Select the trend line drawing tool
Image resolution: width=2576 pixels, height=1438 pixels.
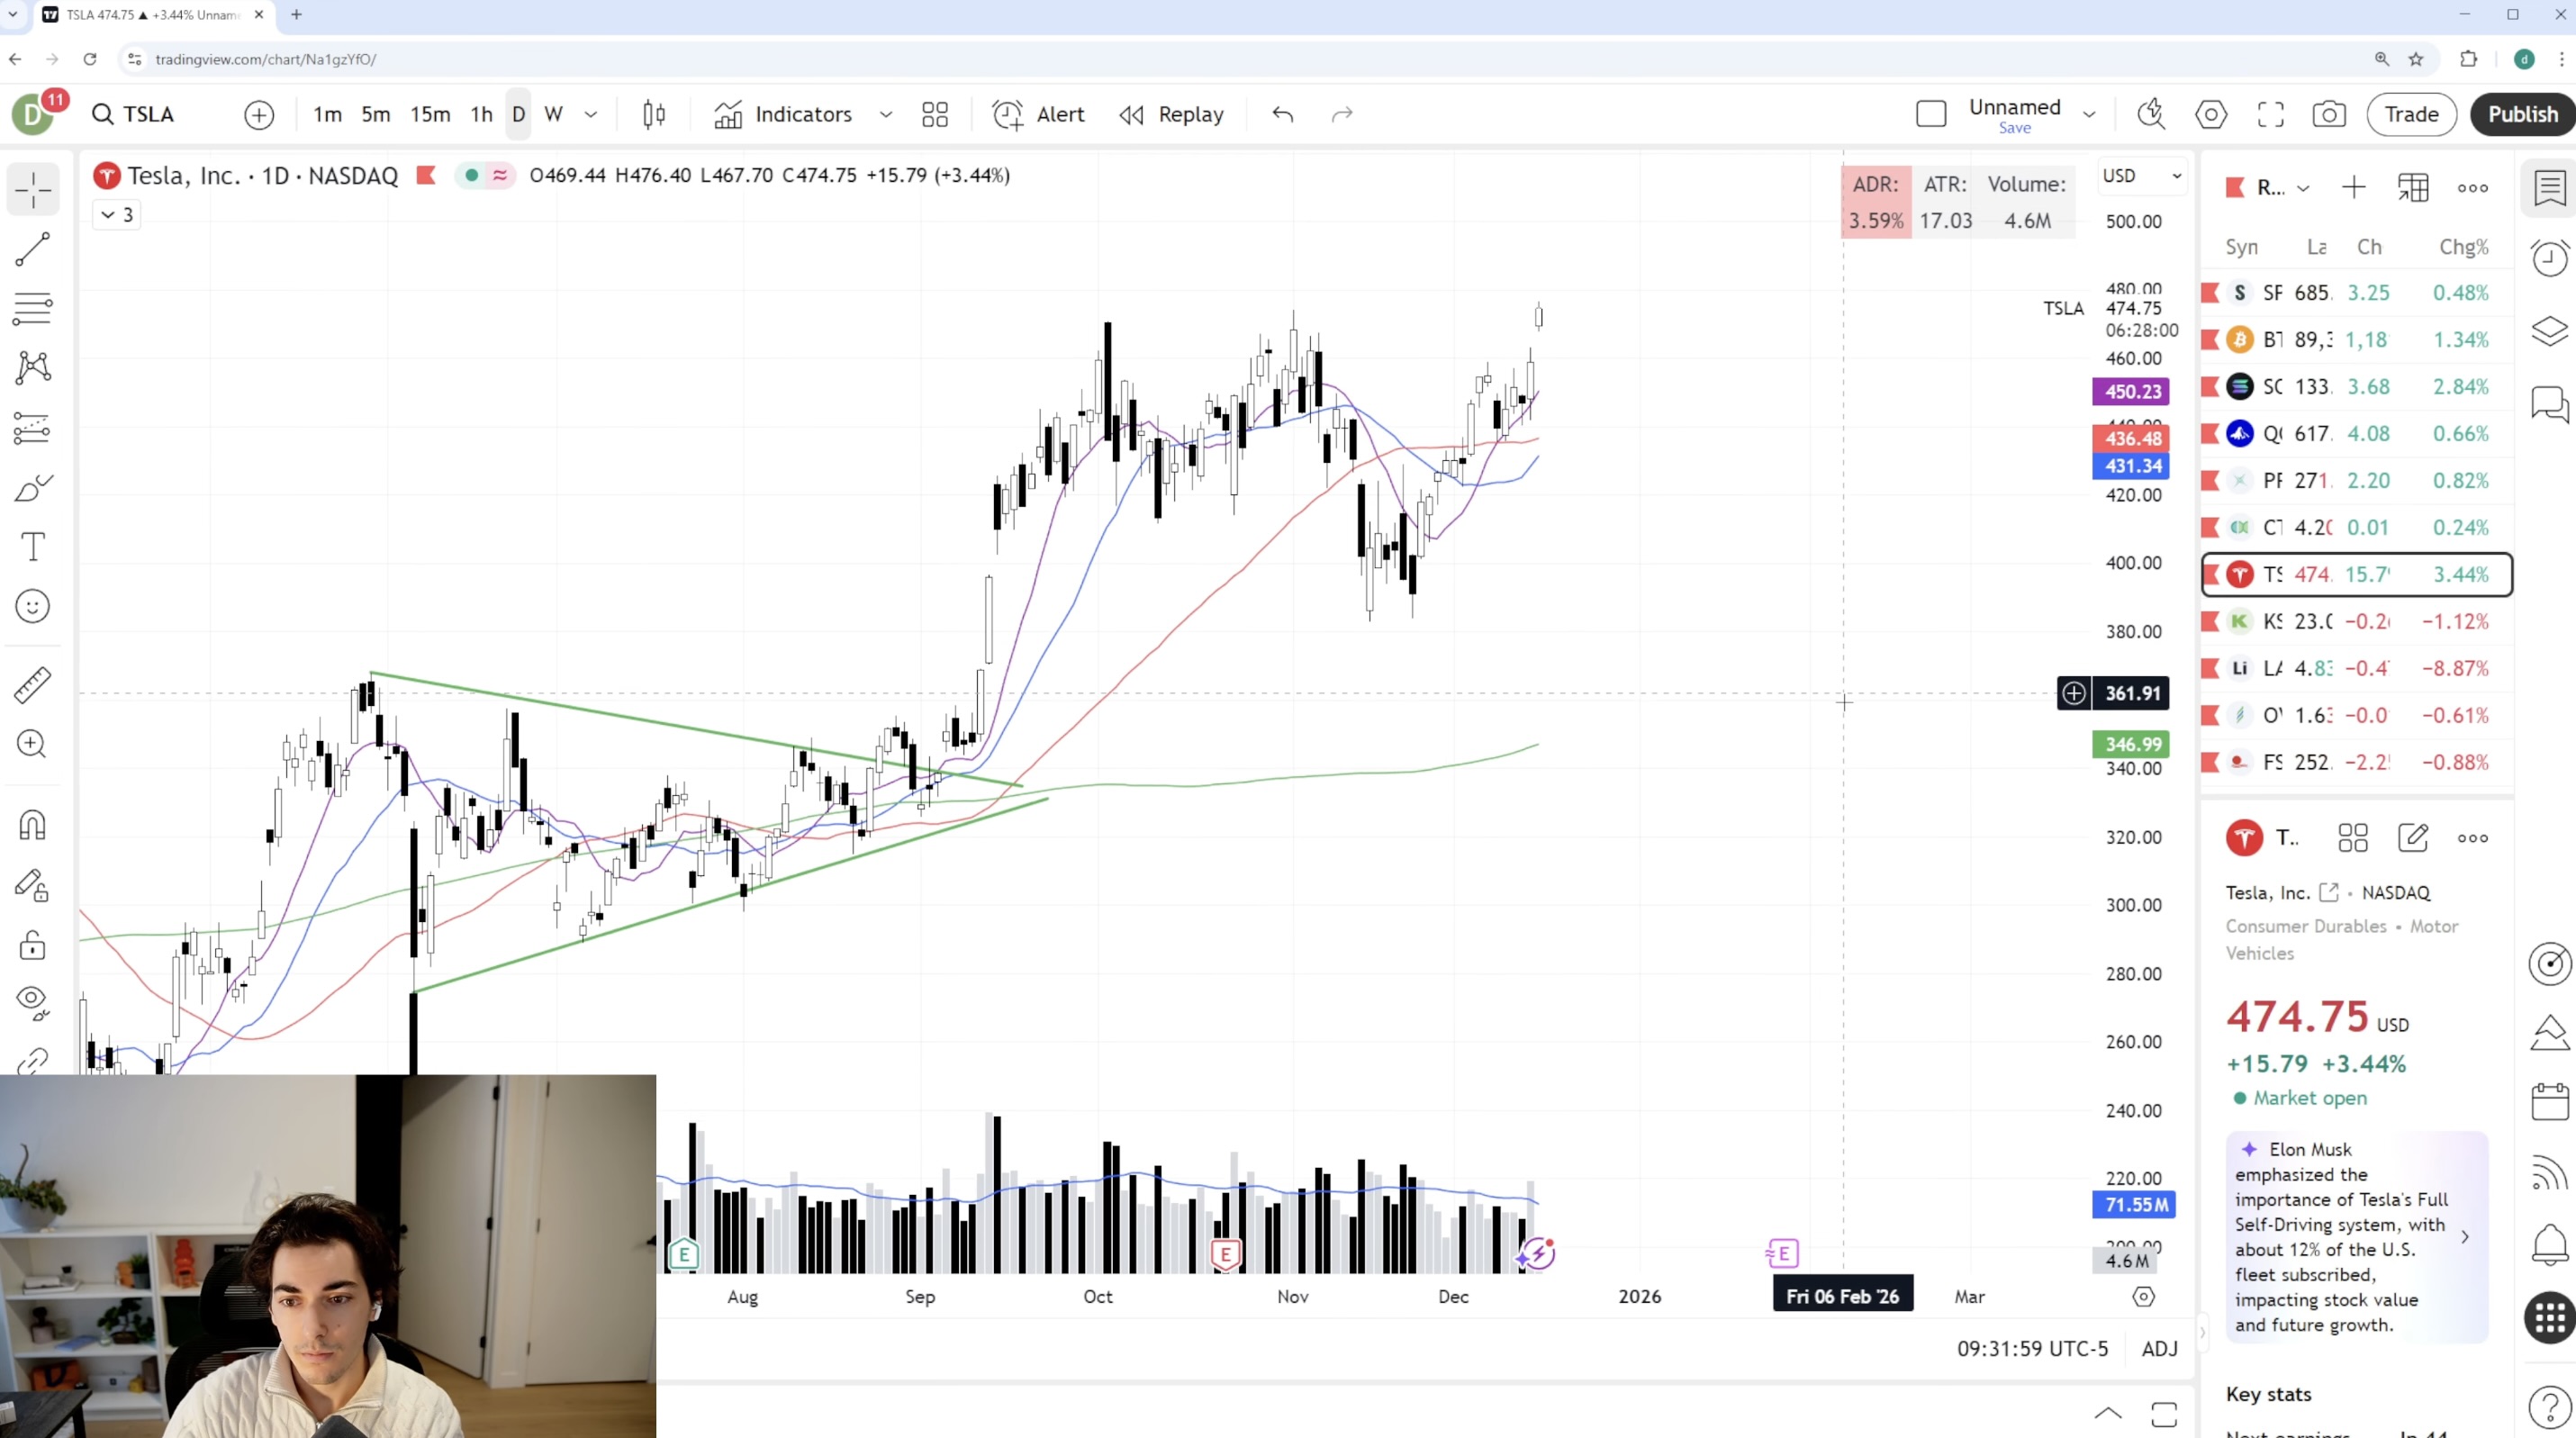point(32,250)
